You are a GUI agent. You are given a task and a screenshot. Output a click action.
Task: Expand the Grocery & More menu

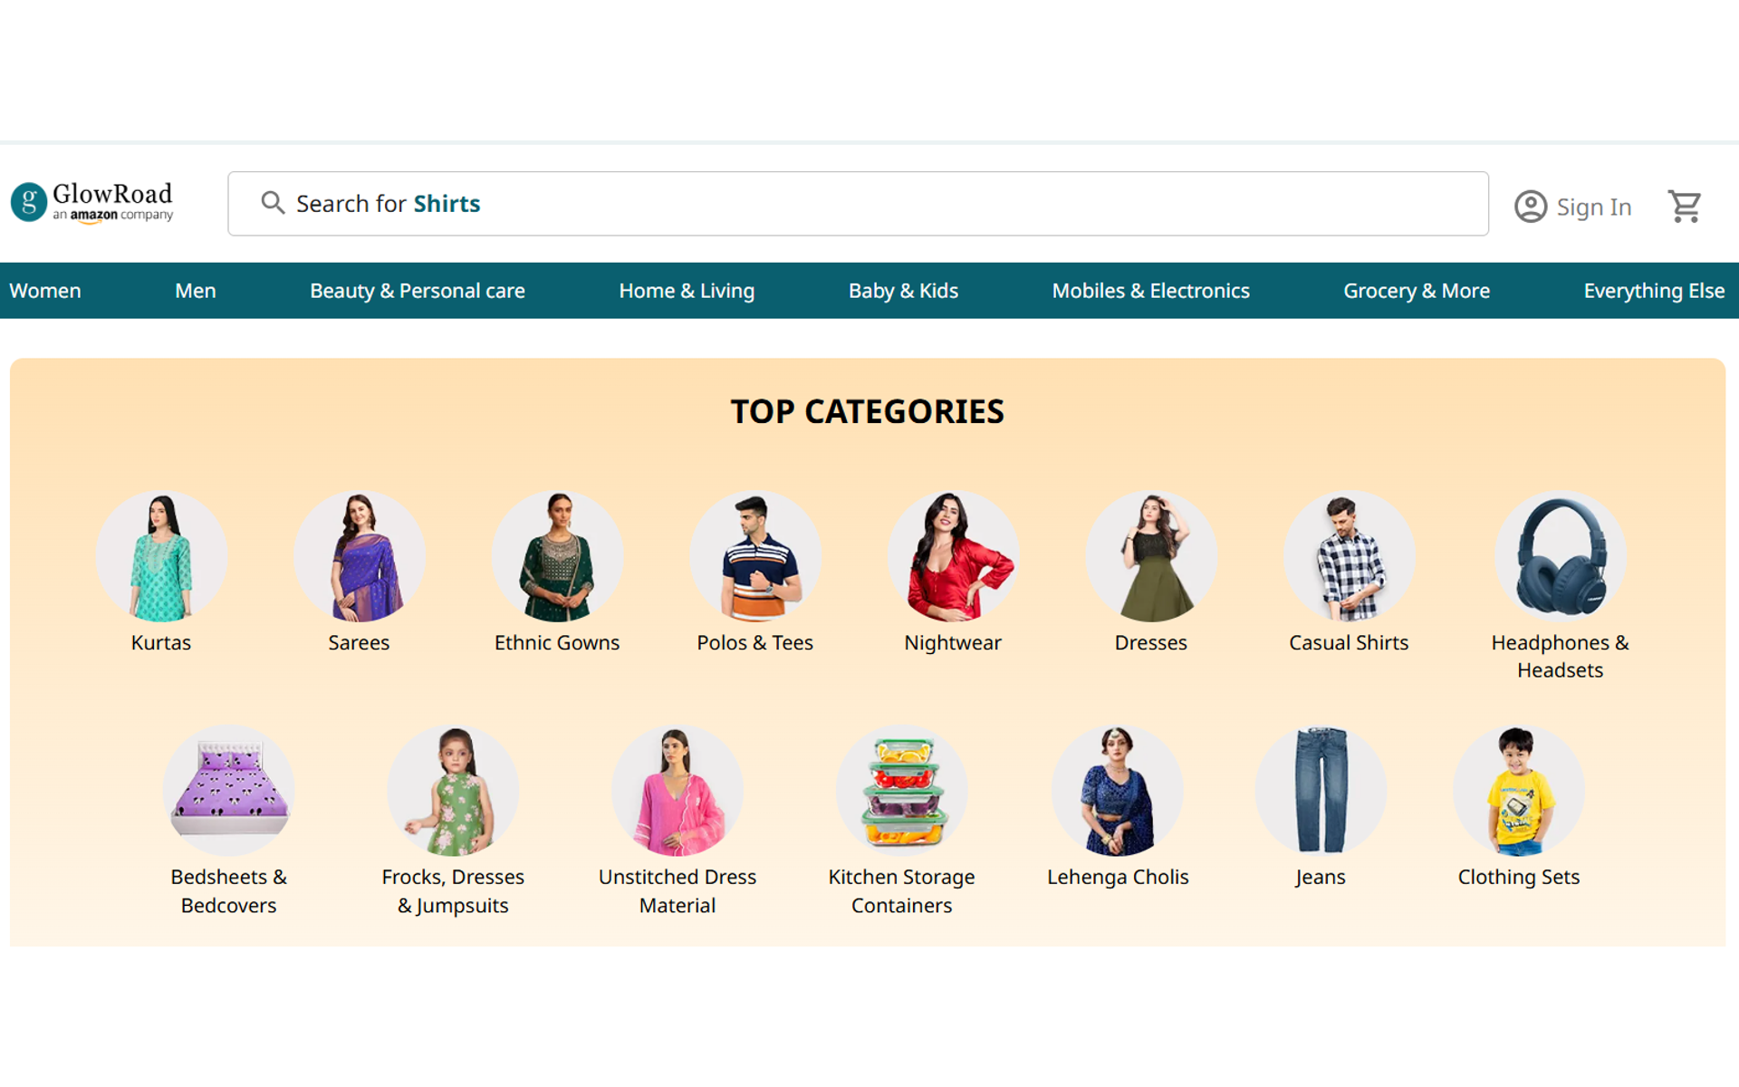1417,291
